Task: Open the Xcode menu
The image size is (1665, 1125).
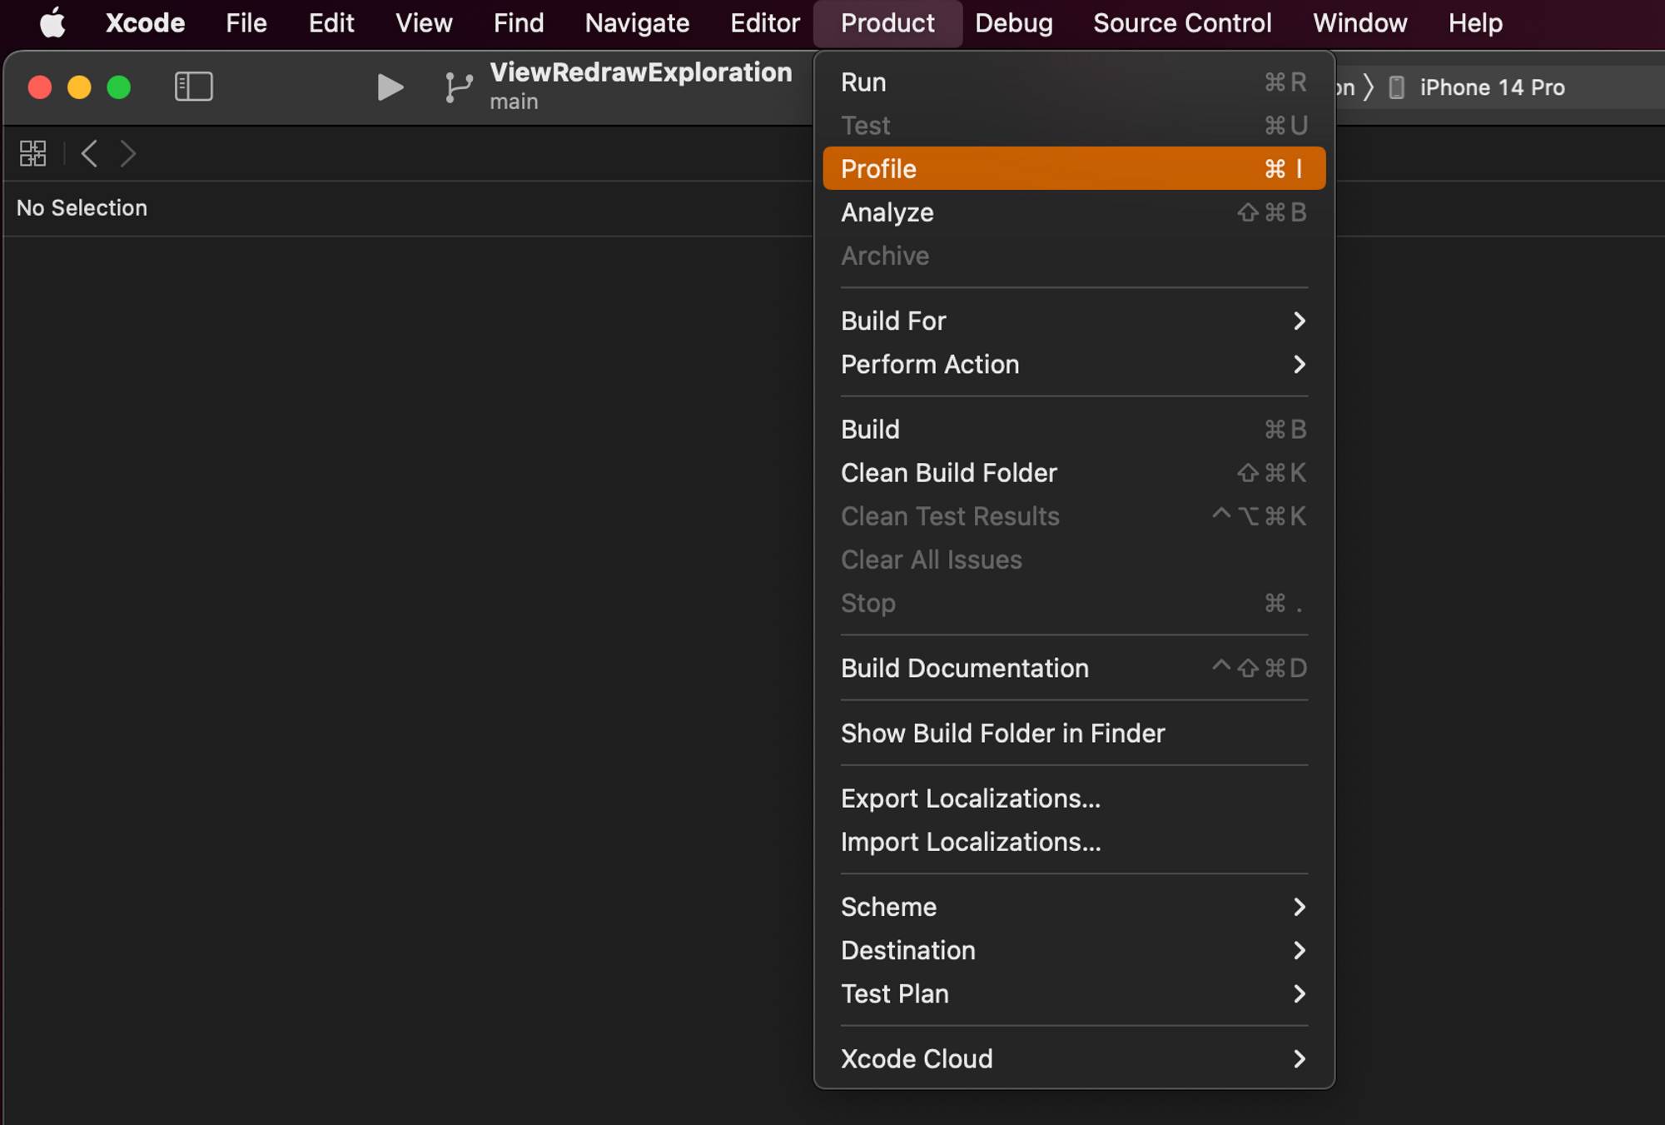Action: pos(145,22)
